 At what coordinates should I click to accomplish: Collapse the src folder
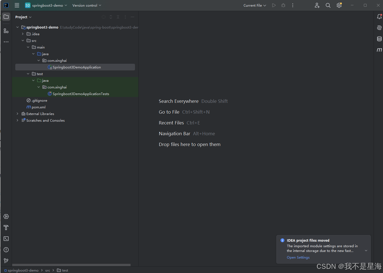(23, 40)
